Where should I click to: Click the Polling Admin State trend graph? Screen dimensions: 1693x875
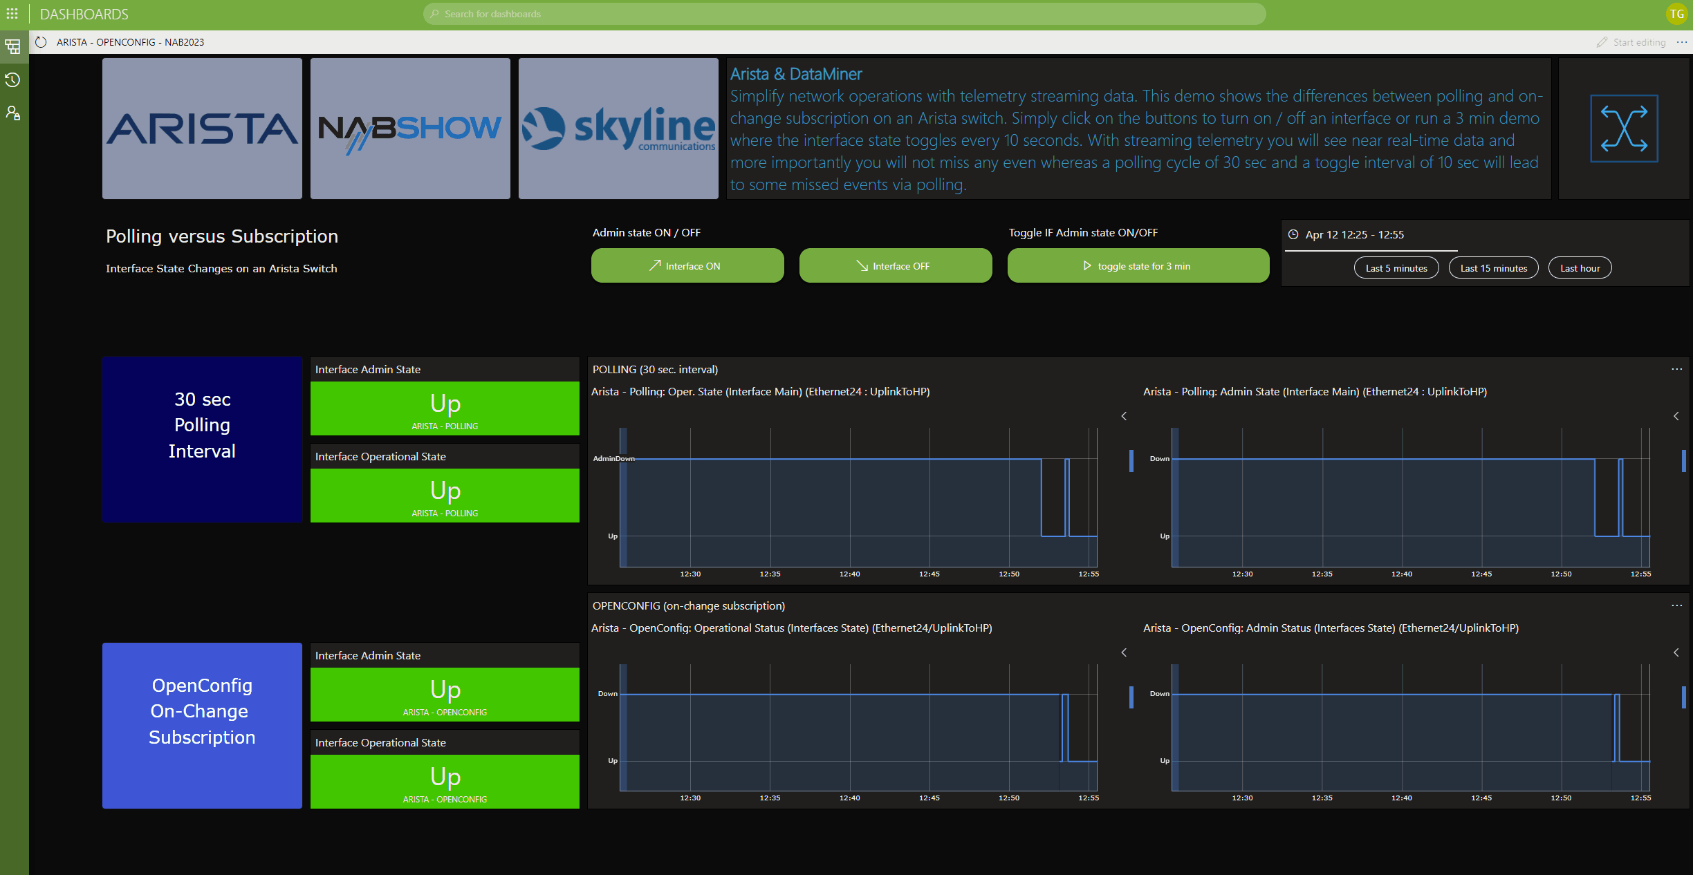[1411, 498]
